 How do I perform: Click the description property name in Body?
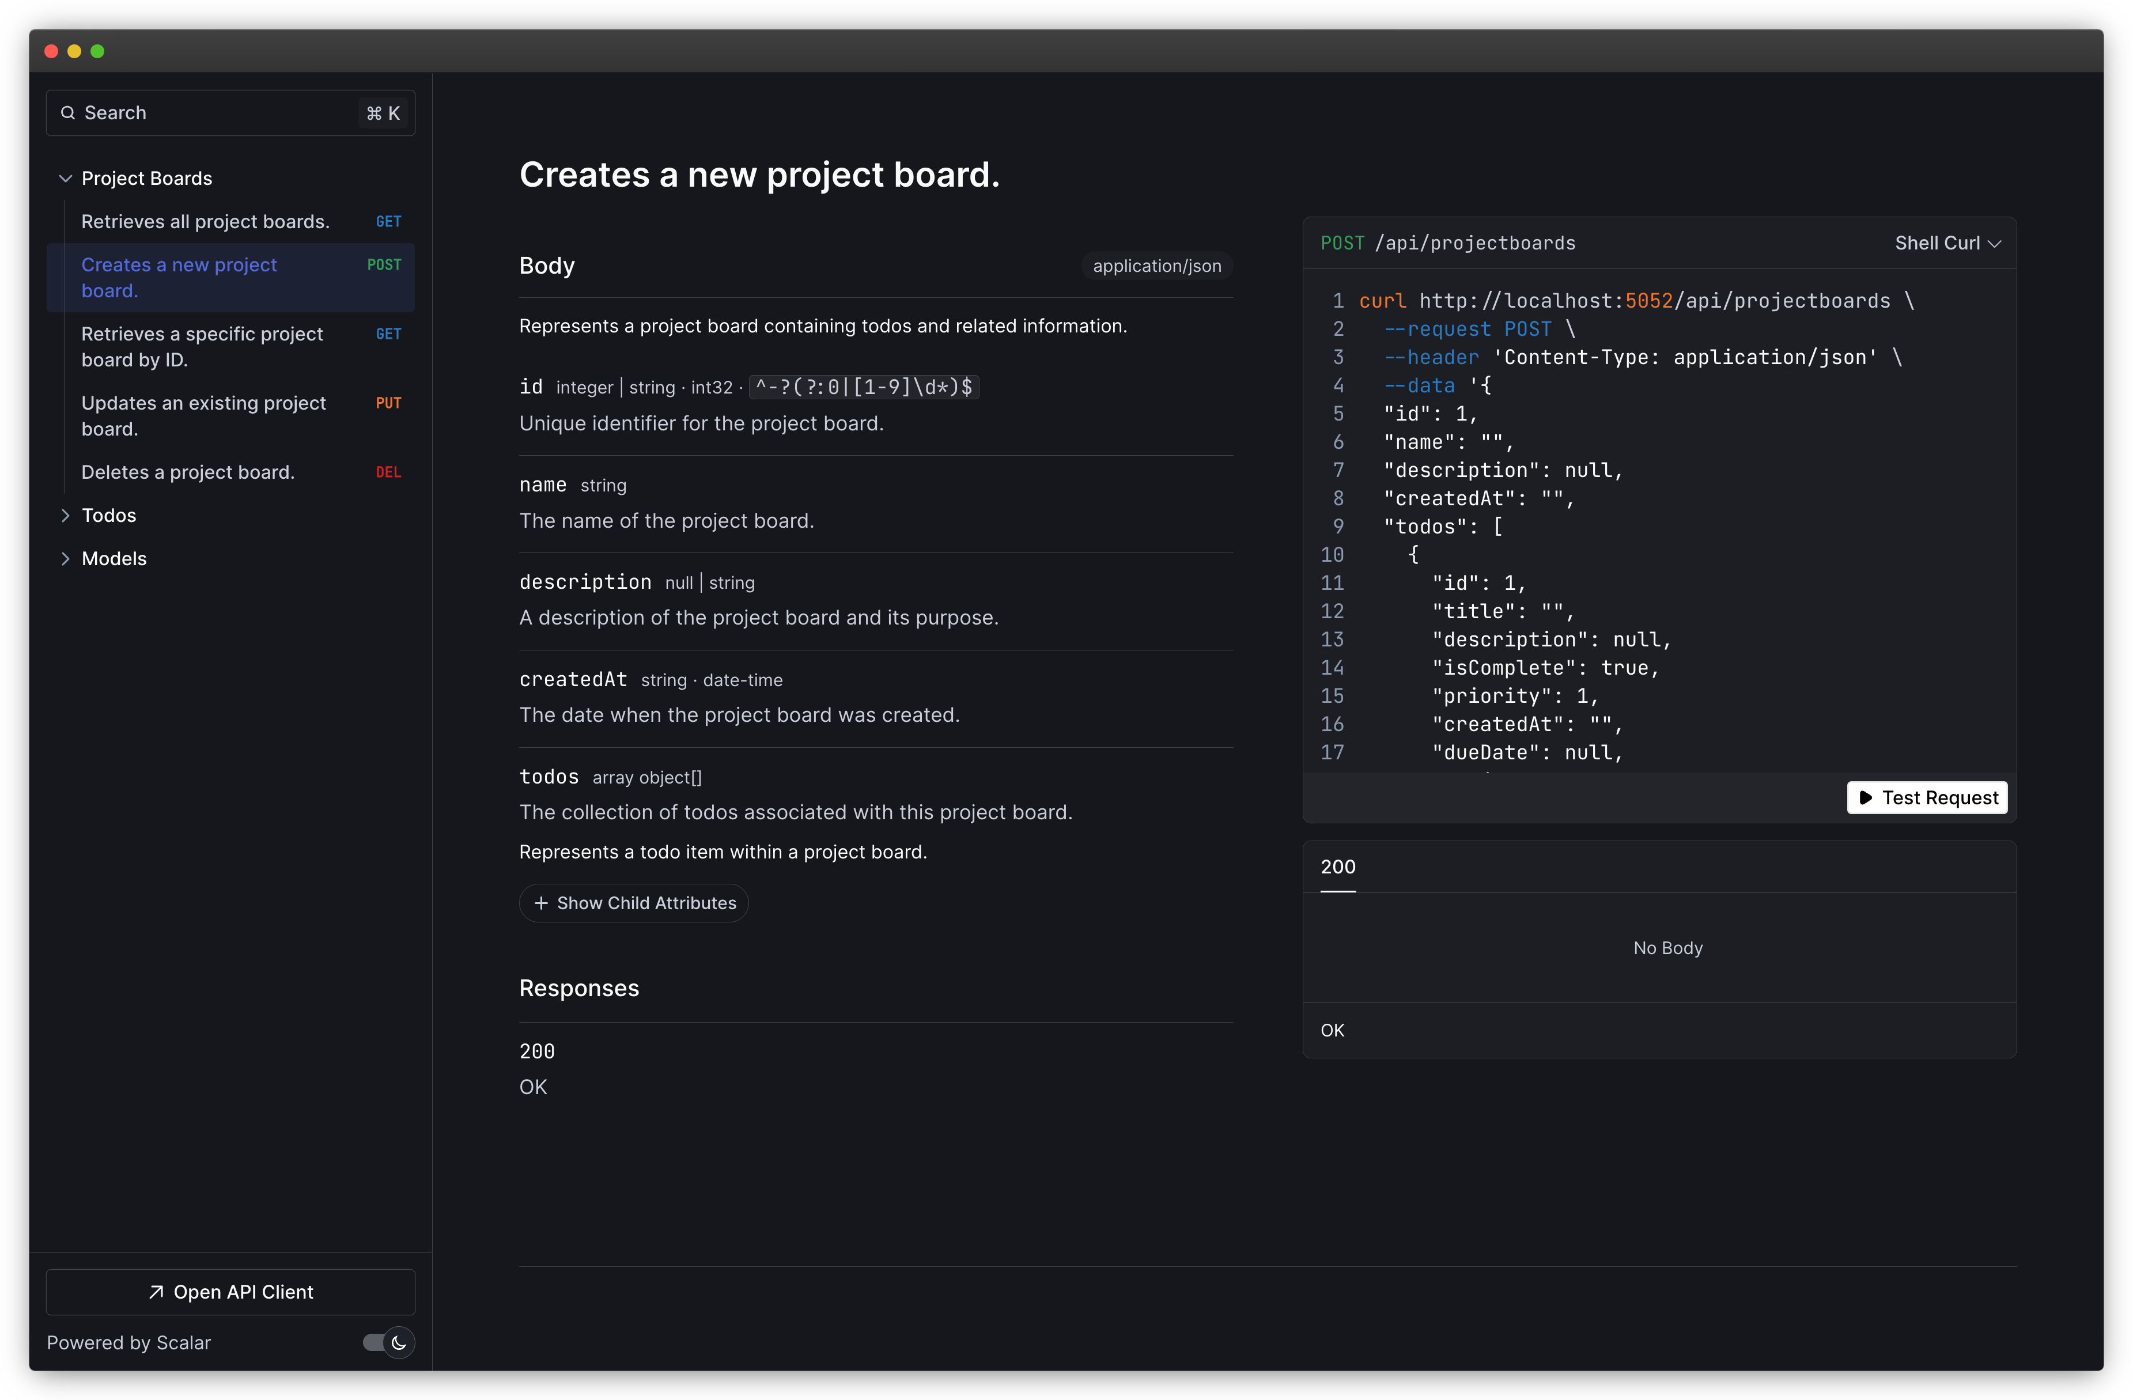coord(584,582)
